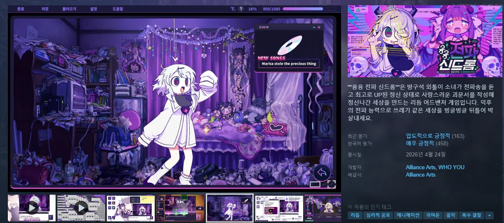Screen dimensions: 504x223
Task: Select the highlighted purple room thumbnail
Action: pyautogui.click(x=230, y=208)
